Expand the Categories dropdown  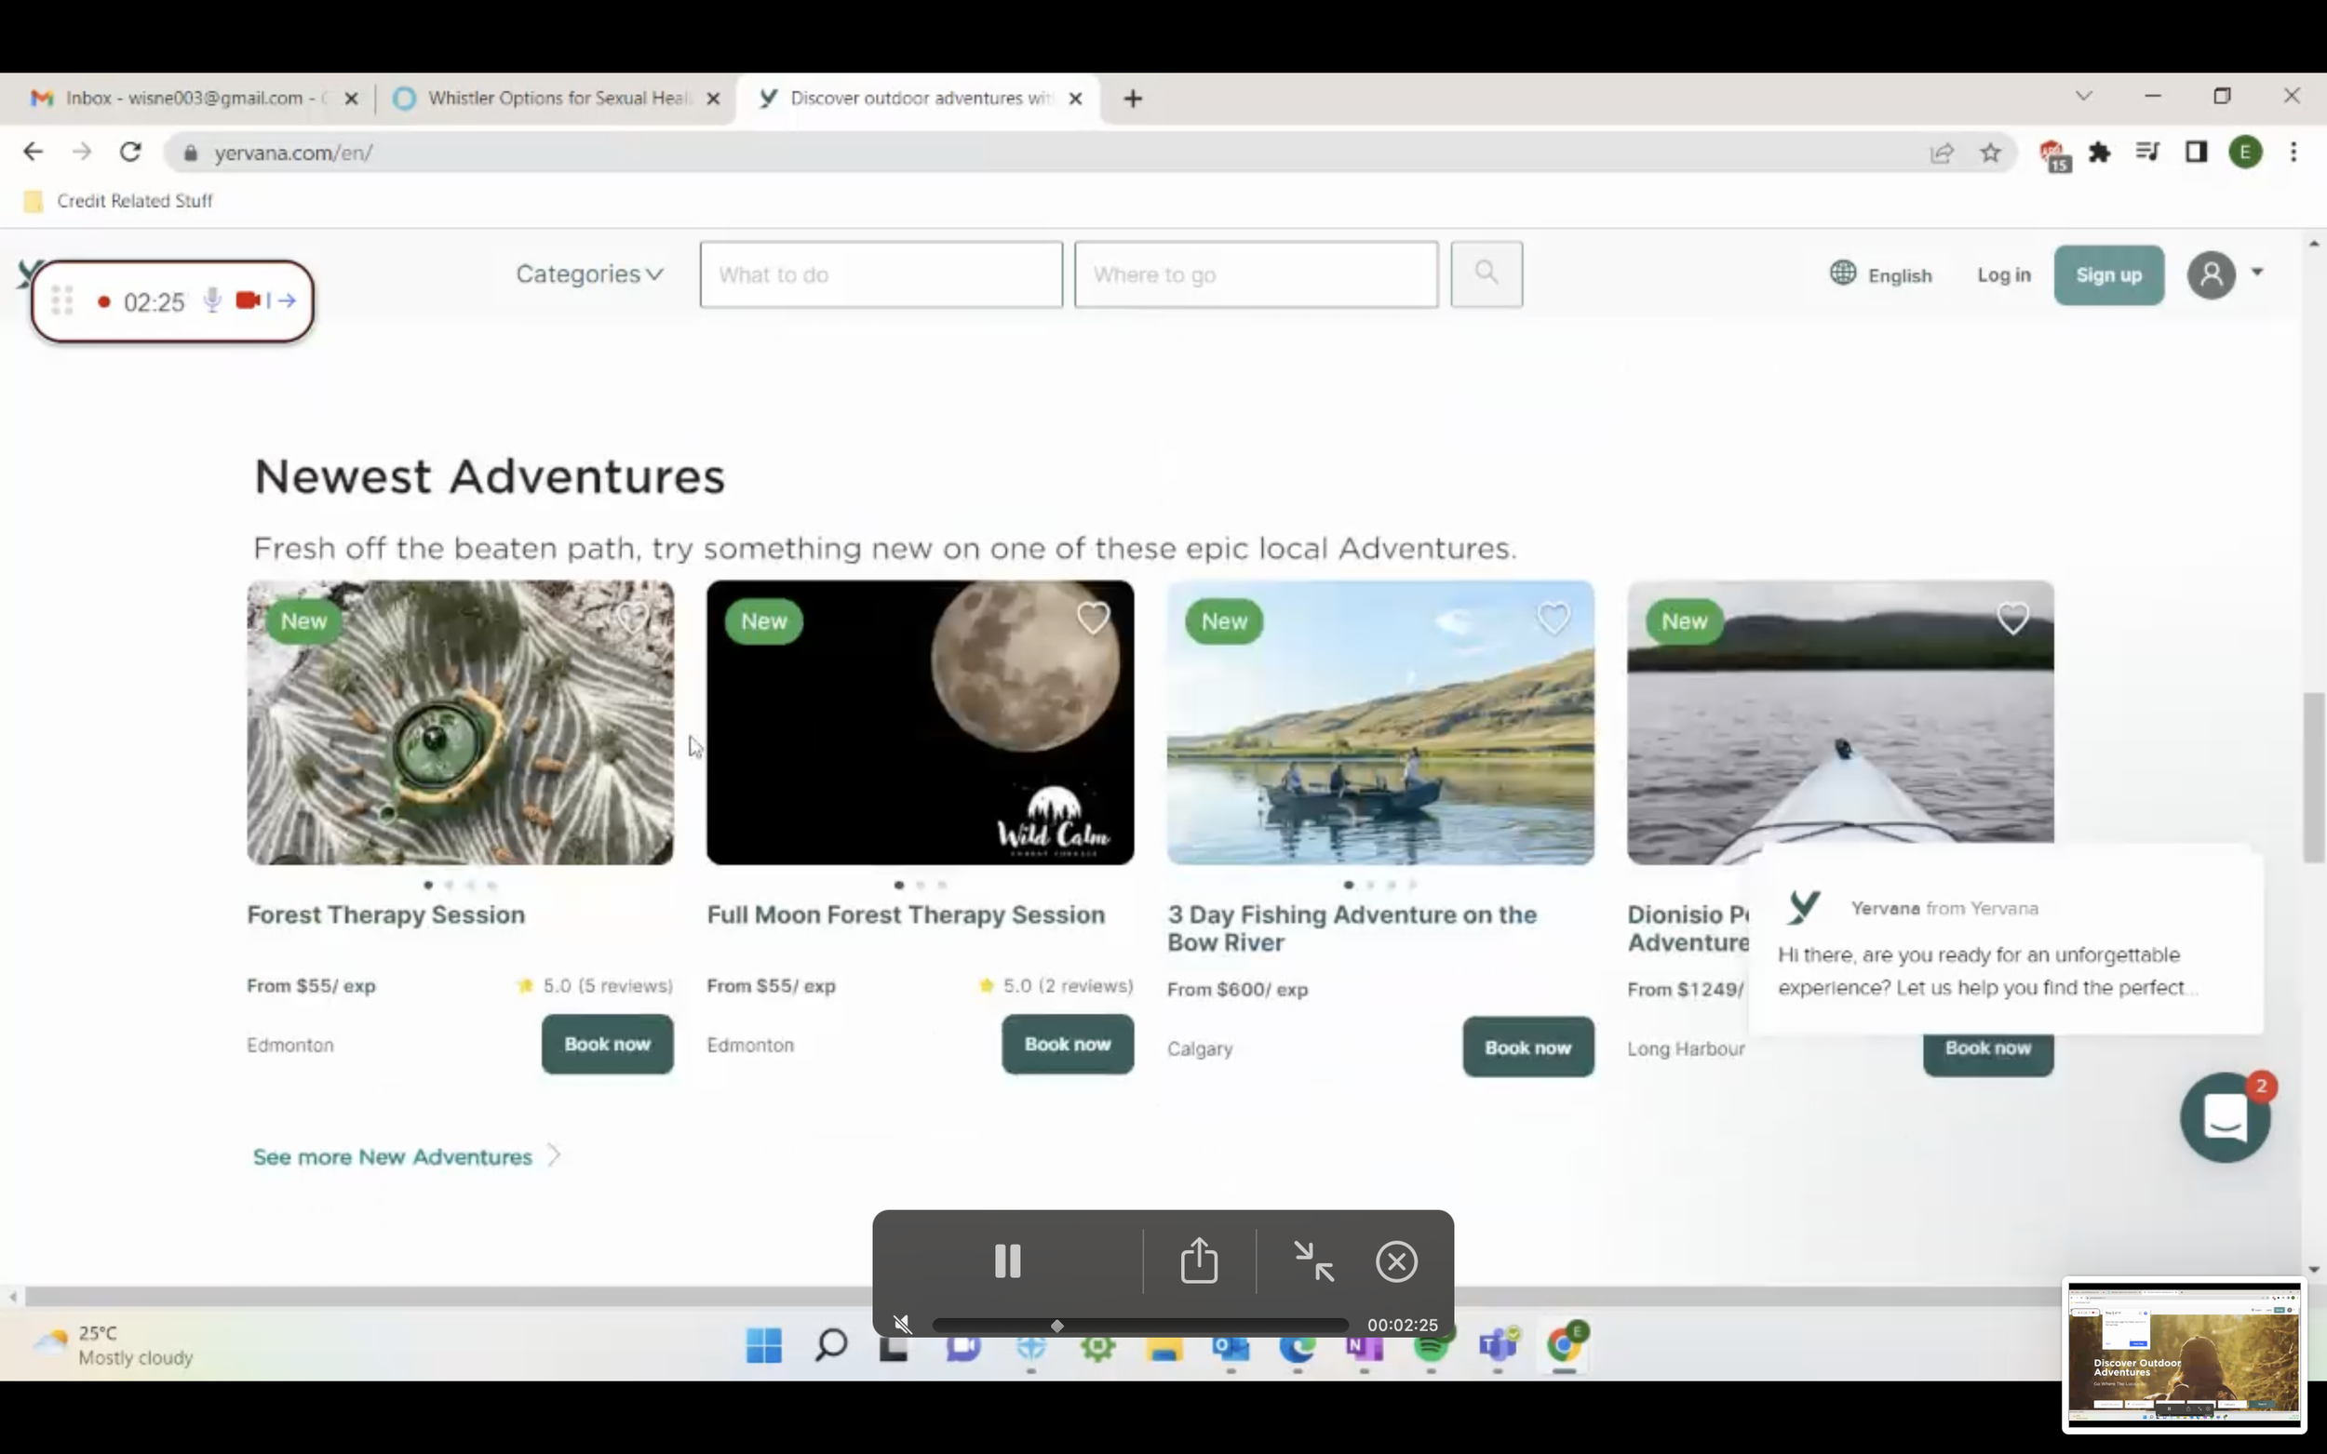click(588, 274)
